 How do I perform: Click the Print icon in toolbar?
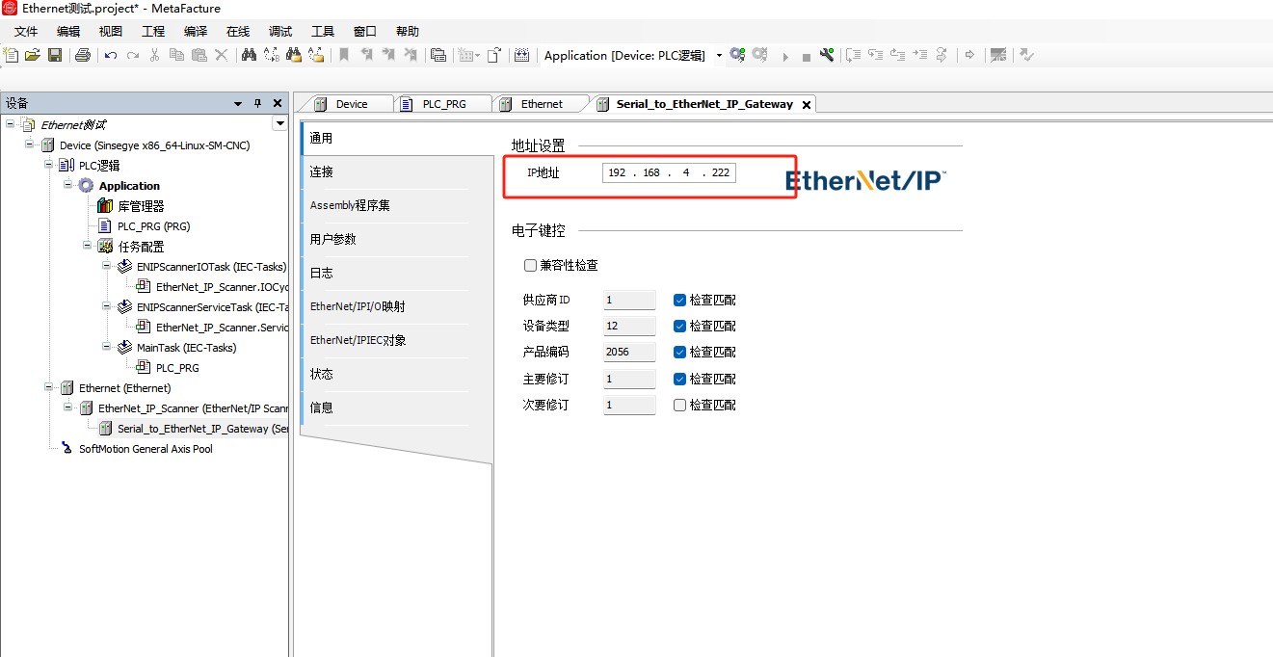point(83,55)
